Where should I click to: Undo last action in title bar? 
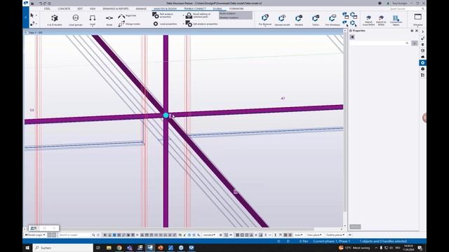[41, 3]
